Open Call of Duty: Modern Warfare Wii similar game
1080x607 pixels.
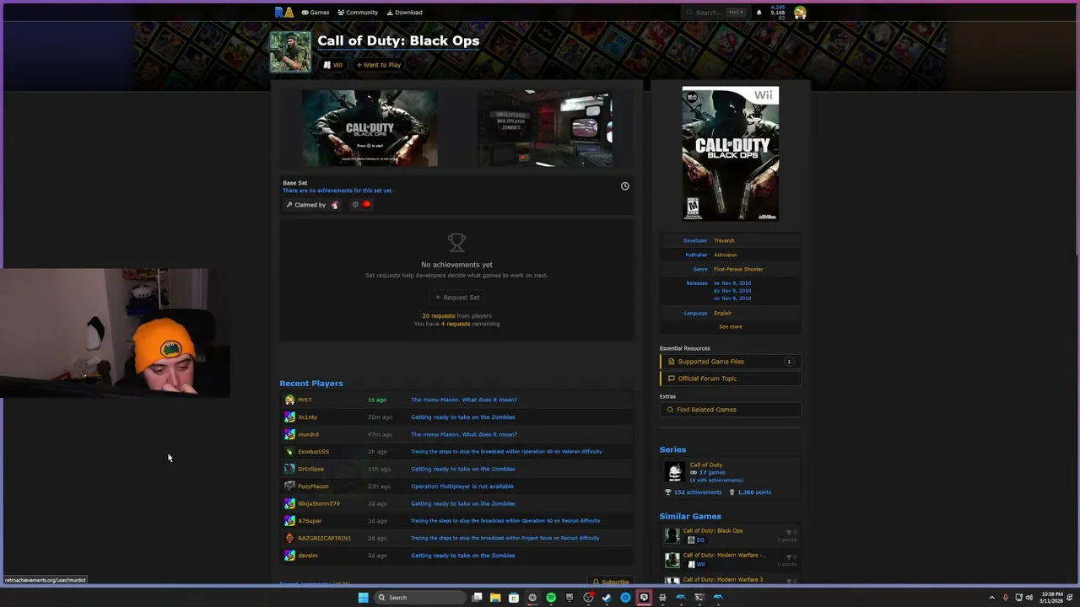pos(724,556)
